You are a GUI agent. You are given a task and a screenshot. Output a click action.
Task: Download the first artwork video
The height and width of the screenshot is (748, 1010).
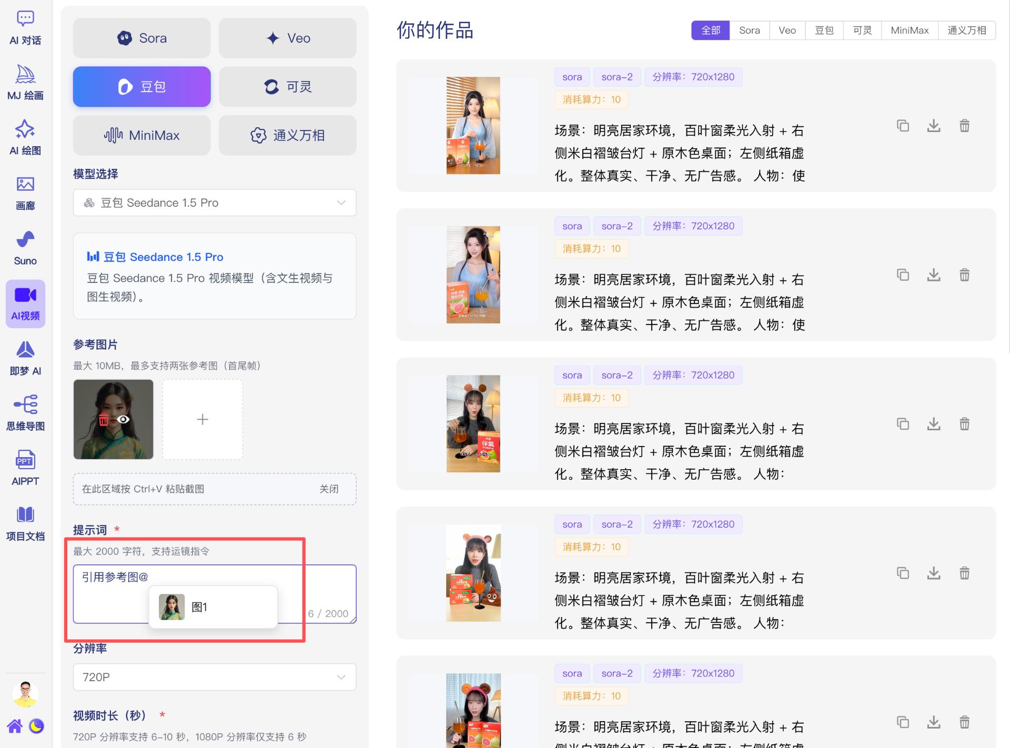pos(934,126)
